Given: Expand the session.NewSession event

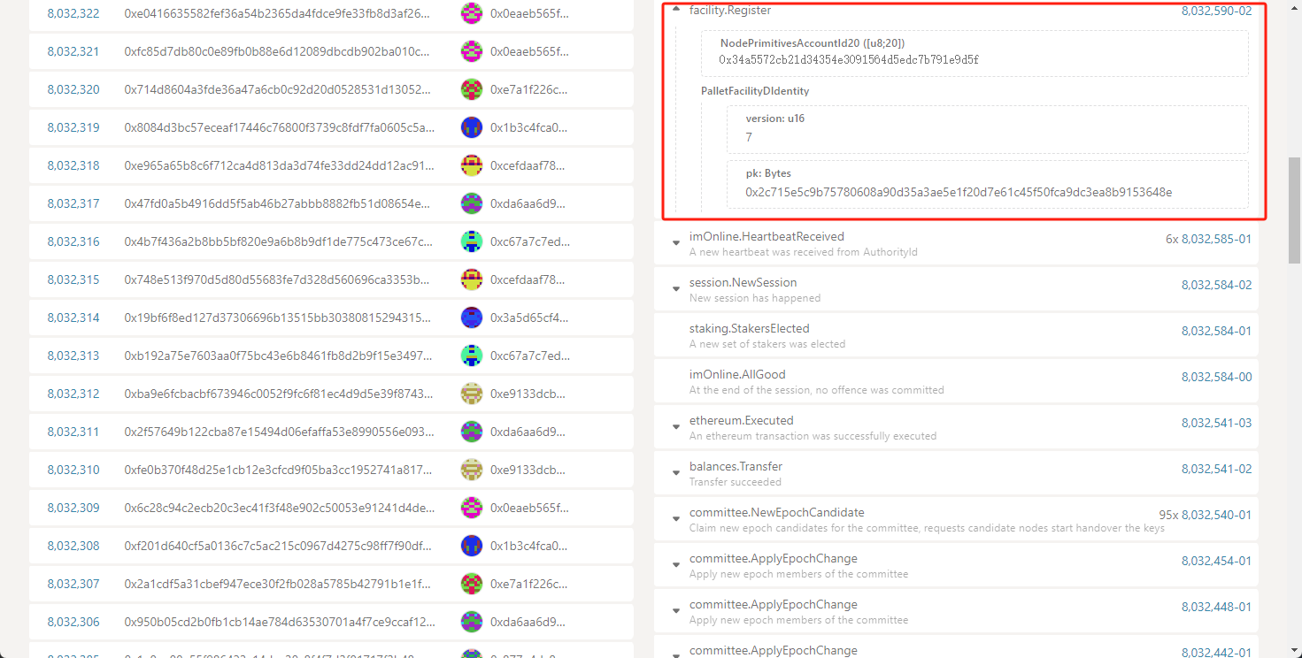Looking at the screenshot, I should [676, 289].
